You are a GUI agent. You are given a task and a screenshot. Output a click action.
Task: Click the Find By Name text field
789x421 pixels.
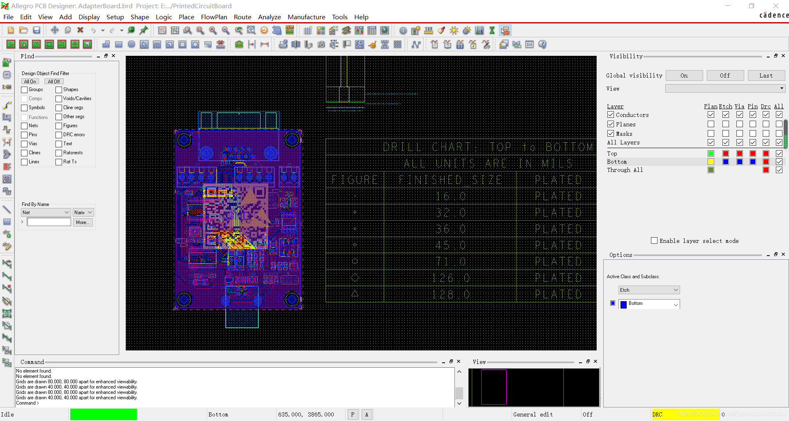49,222
